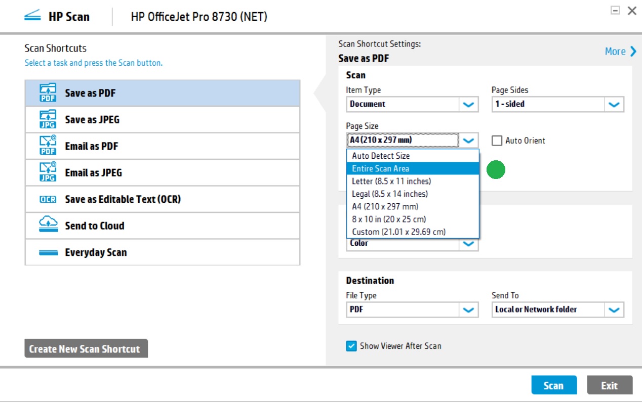Click the Everyday Scan scanner icon
The height and width of the screenshot is (403, 642).
[48, 252]
